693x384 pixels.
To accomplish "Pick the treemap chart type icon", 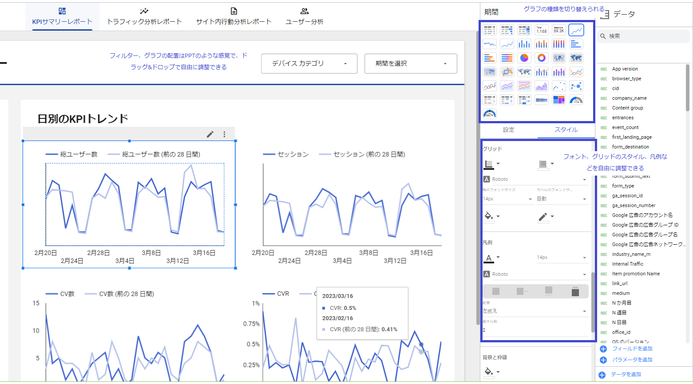I will pyautogui.click(x=558, y=100).
